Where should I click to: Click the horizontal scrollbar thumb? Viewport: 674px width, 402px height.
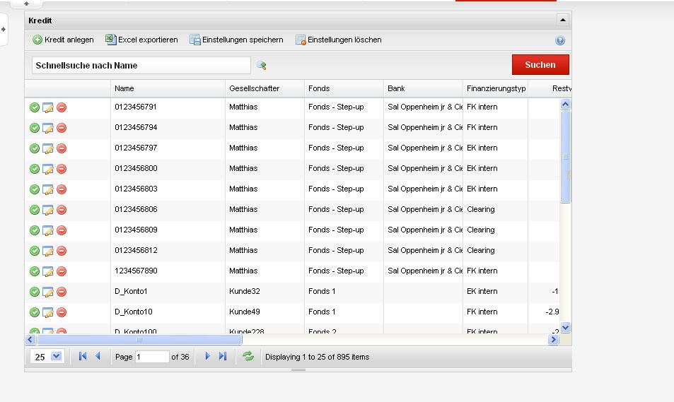pos(139,339)
